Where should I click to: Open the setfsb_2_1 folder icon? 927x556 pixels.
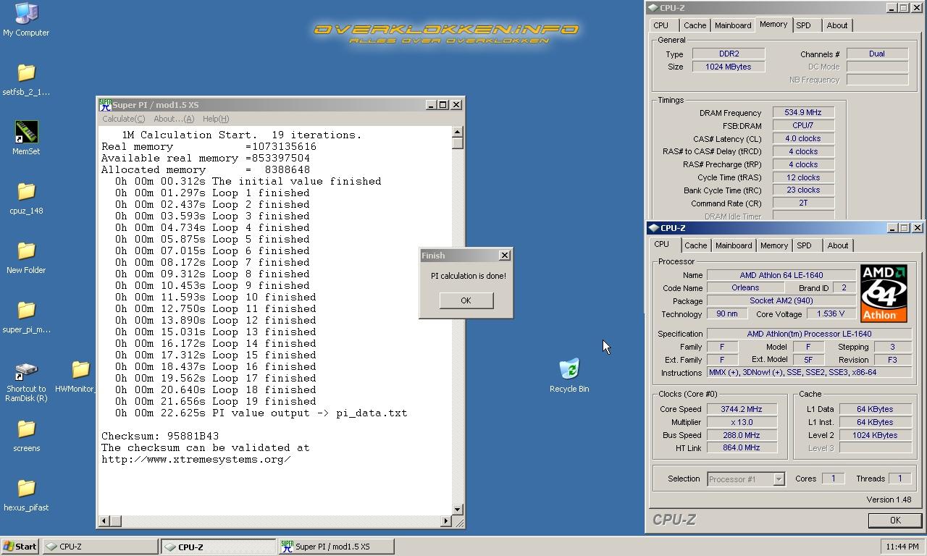(26, 73)
